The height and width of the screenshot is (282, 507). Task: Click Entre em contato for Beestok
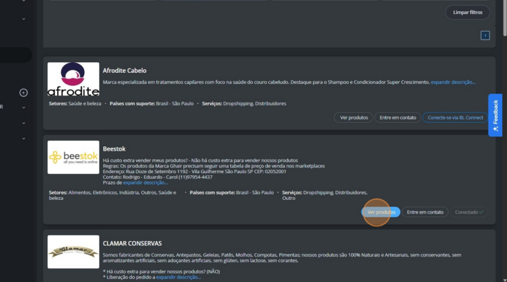pyautogui.click(x=425, y=212)
